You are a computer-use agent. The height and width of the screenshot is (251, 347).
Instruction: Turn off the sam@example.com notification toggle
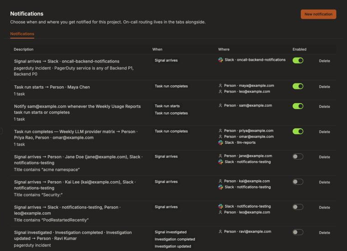coord(298,106)
